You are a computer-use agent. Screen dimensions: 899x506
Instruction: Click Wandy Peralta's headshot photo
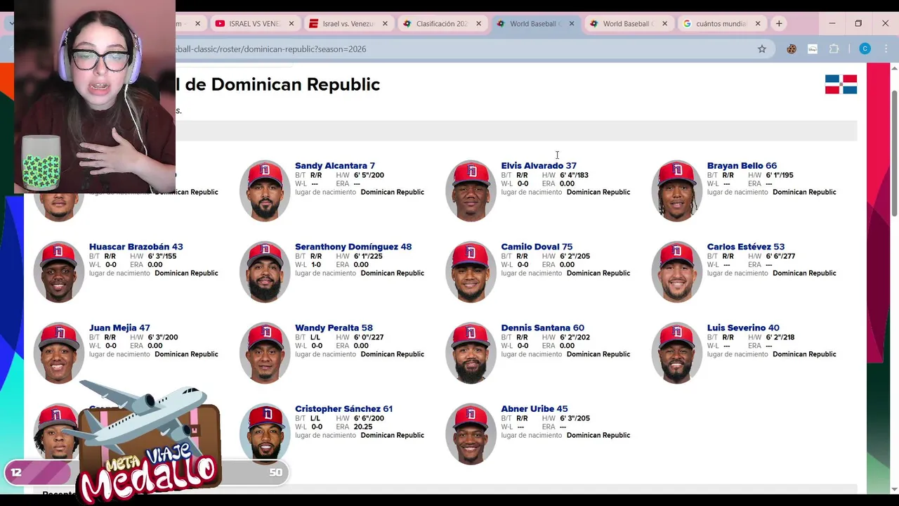[x=265, y=352]
